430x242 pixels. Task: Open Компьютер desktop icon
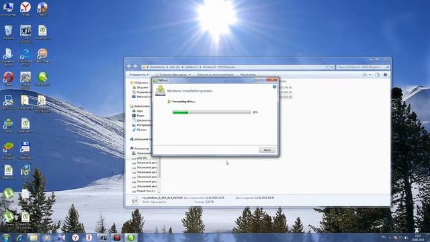pos(8,9)
